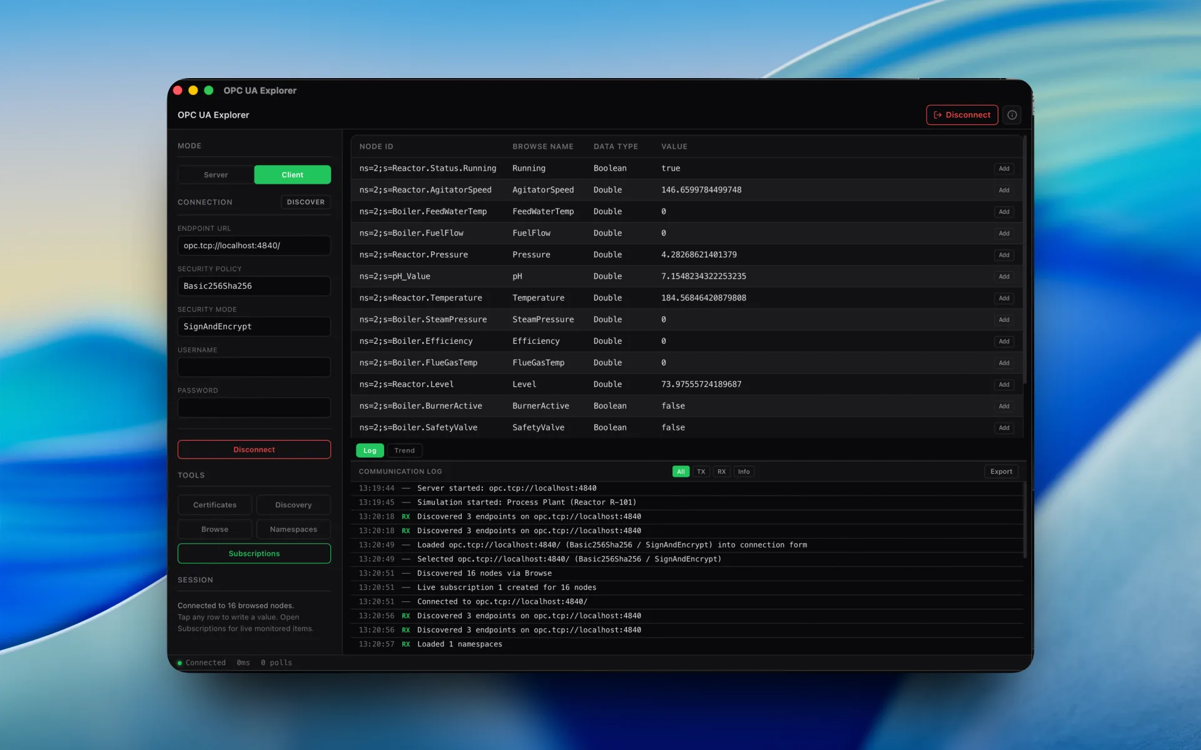This screenshot has width=1201, height=750.
Task: Add the FeedWaterTemp node
Action: pos(1004,212)
